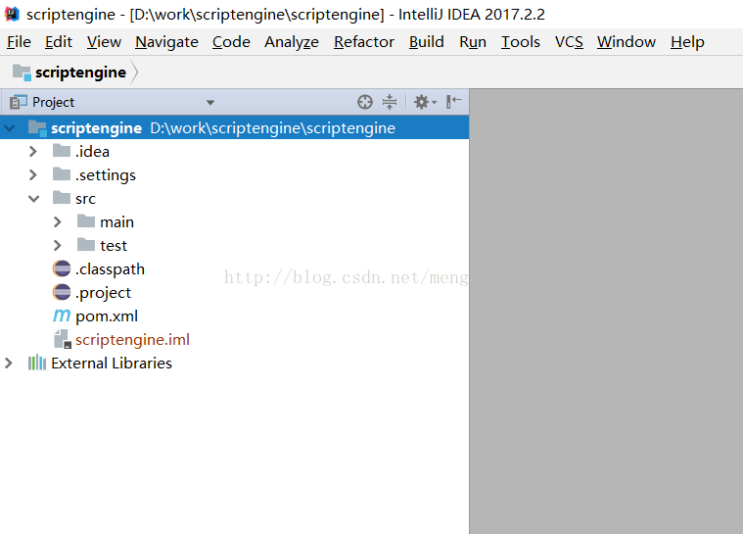The image size is (743, 534).
Task: Expand the .idea folder
Action: click(32, 151)
